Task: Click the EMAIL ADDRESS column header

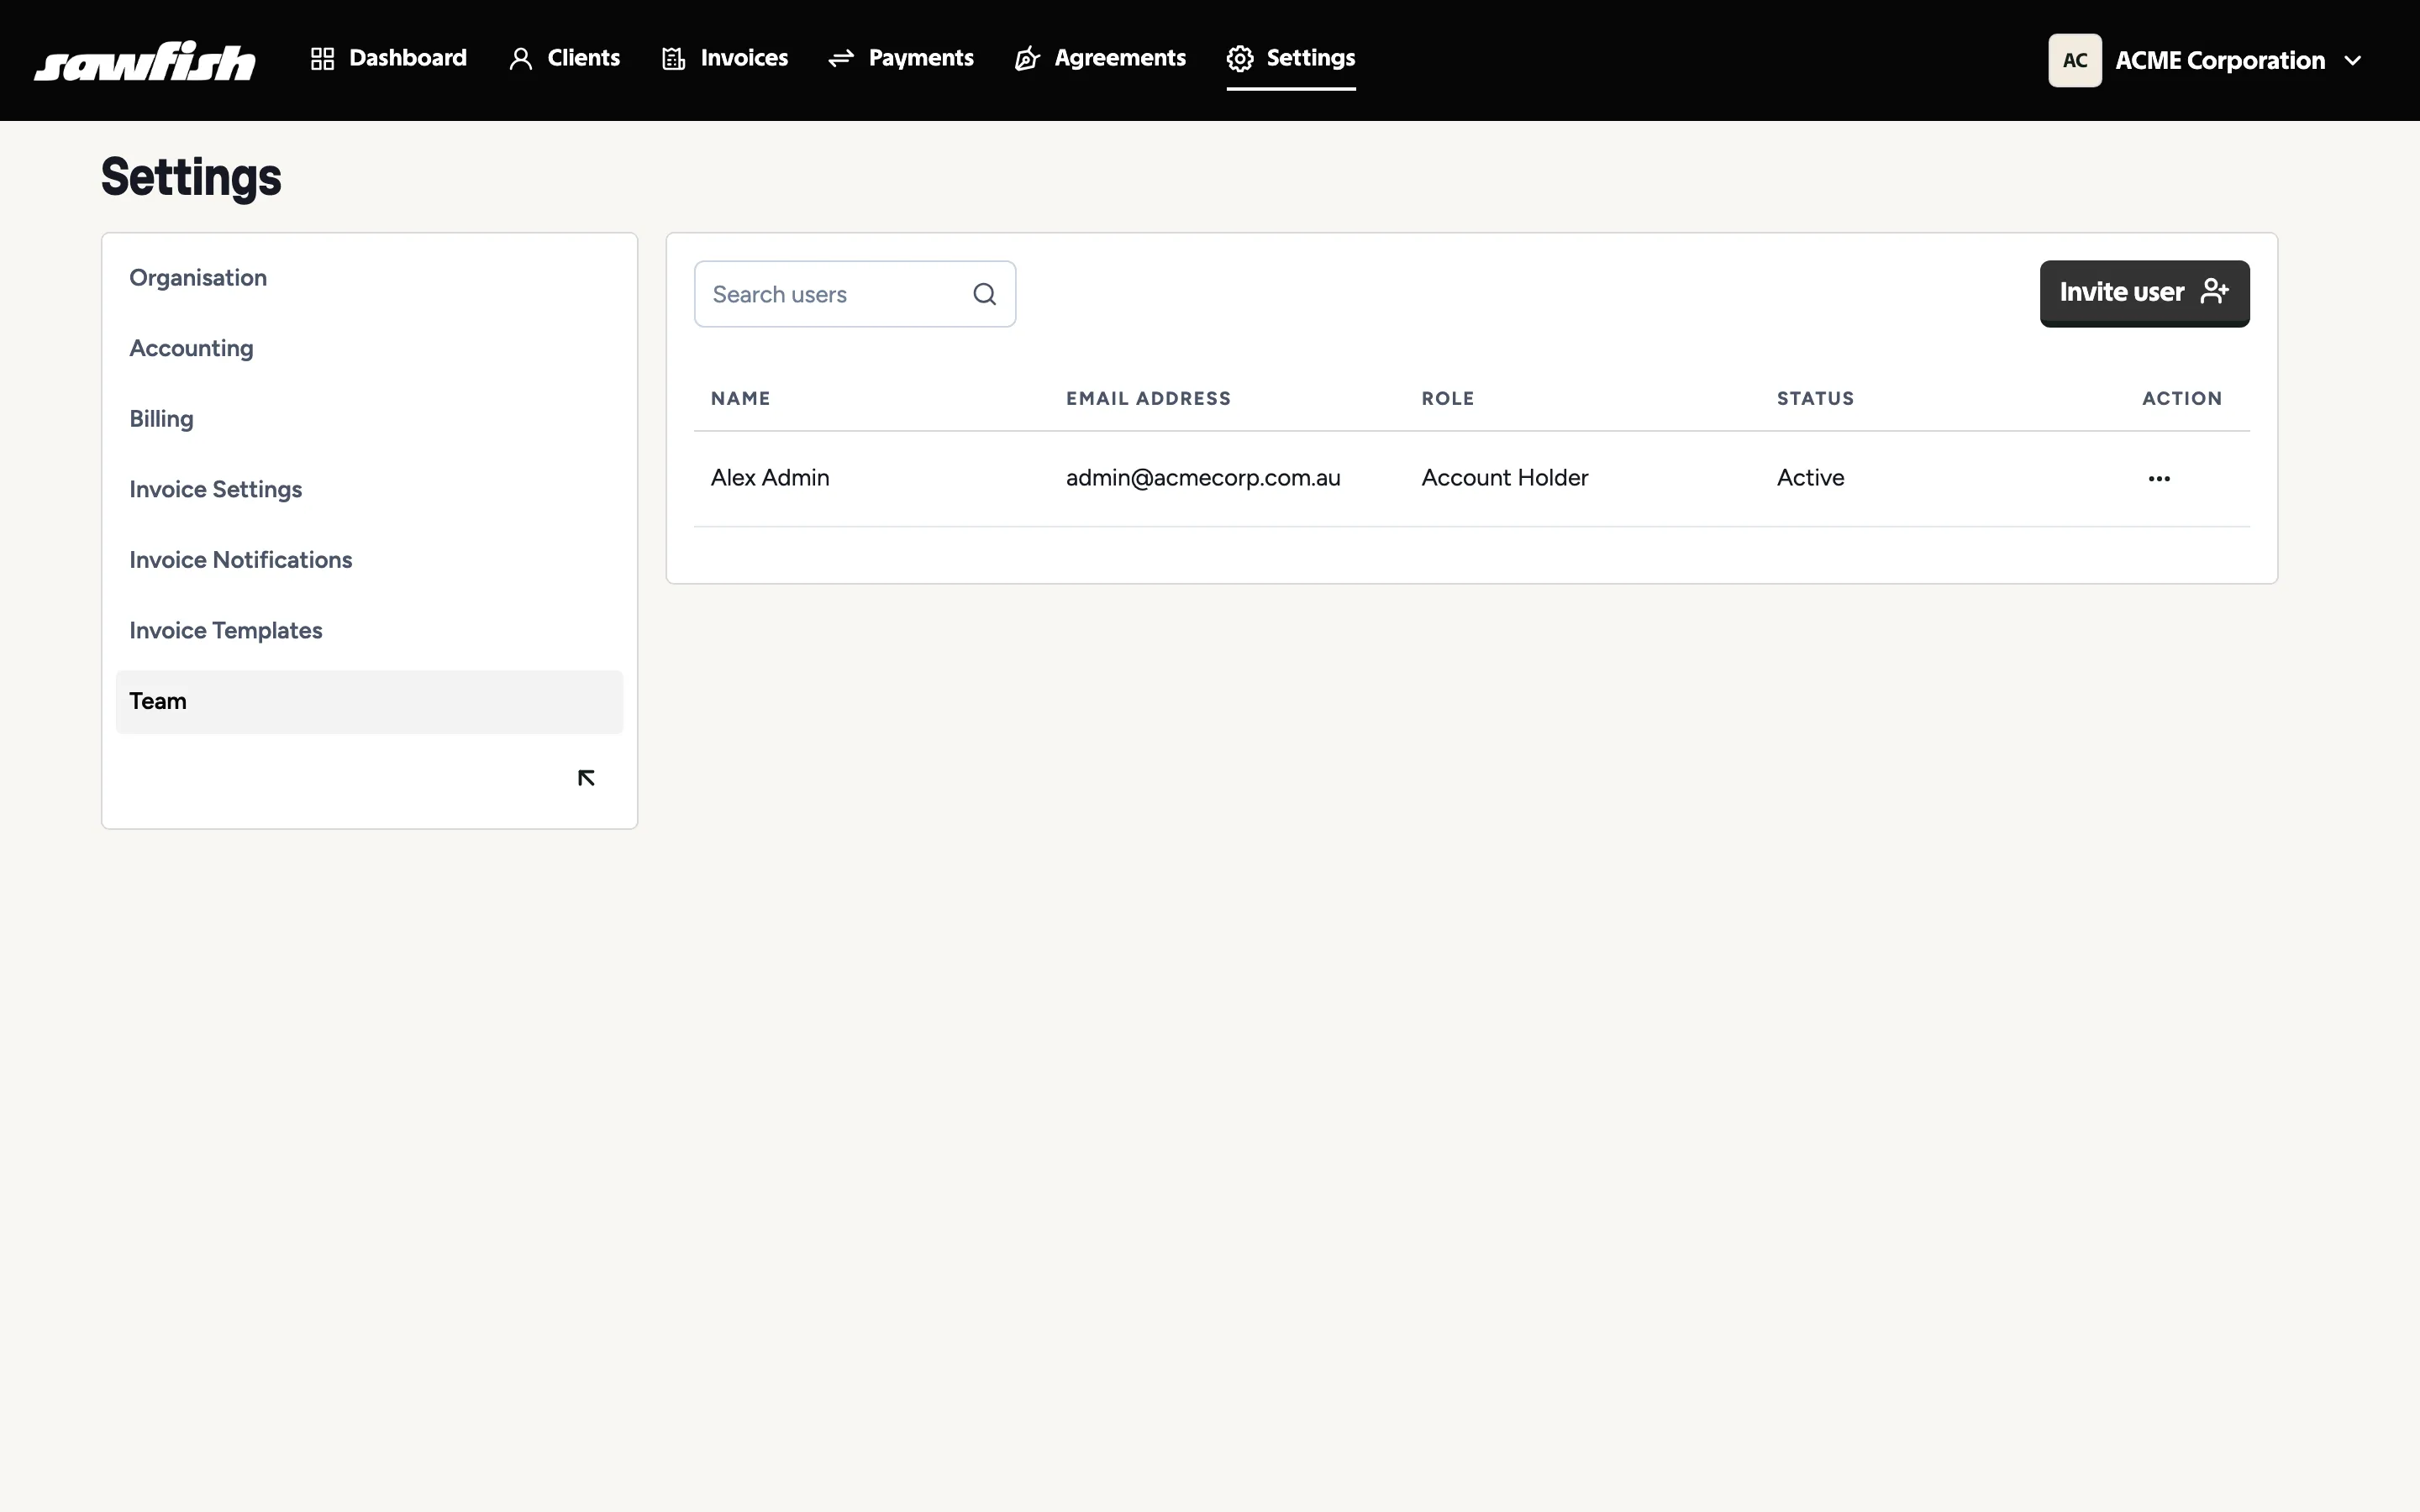Action: coord(1148,398)
